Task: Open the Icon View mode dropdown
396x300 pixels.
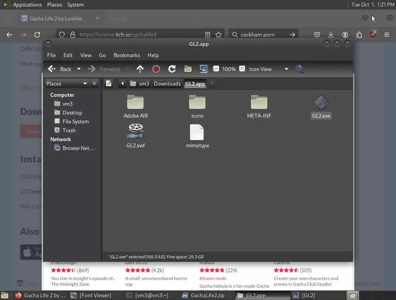Action: click(x=268, y=69)
